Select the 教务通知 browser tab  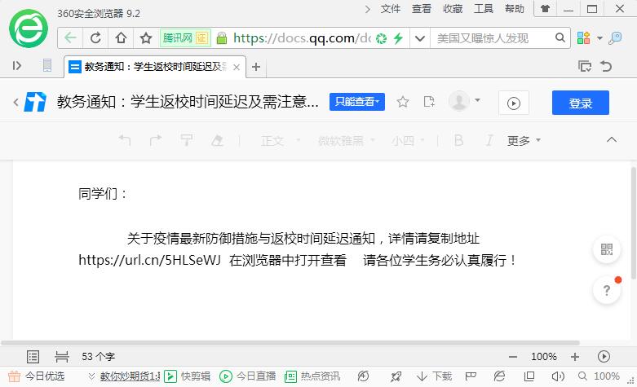tap(155, 67)
